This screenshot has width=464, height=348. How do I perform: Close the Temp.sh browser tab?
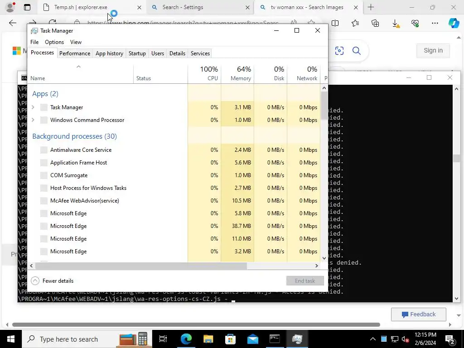(140, 7)
